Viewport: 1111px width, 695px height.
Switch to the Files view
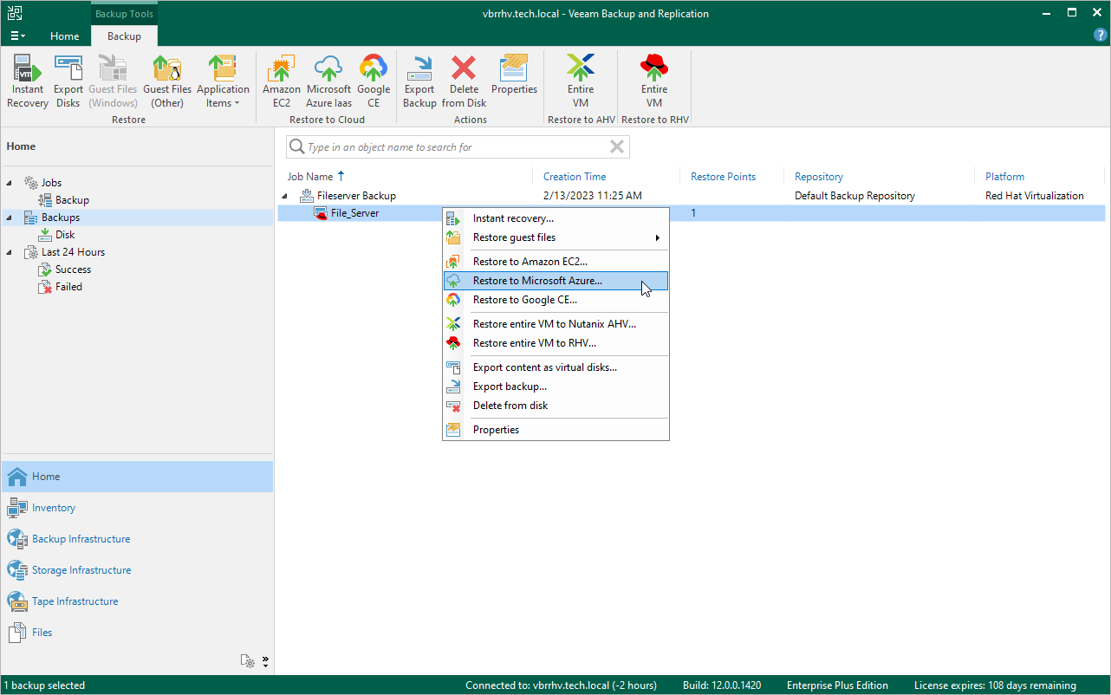[x=137, y=633]
